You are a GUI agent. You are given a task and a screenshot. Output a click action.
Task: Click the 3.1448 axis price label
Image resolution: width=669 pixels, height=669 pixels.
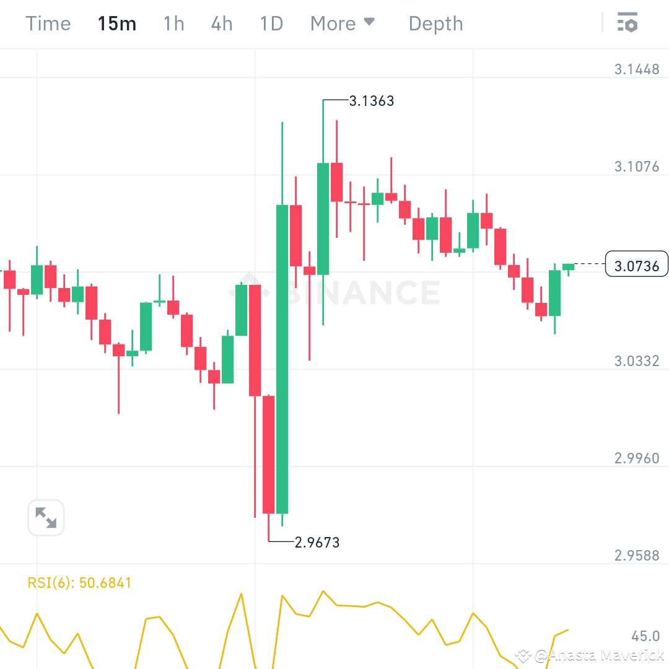(638, 69)
